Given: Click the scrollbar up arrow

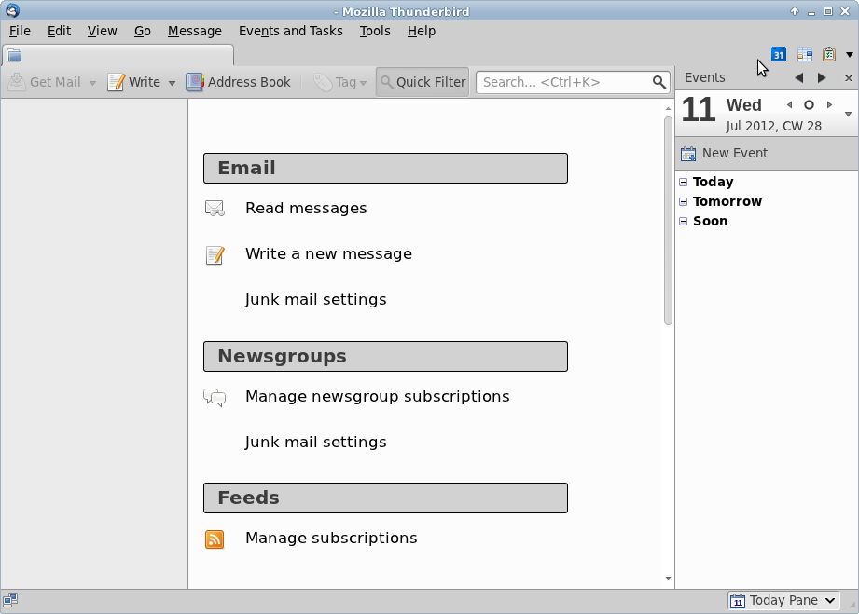Looking at the screenshot, I should click(x=668, y=109).
